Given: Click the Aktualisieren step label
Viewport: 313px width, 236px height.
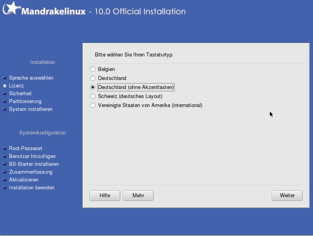Looking at the screenshot, I should coord(24,180).
